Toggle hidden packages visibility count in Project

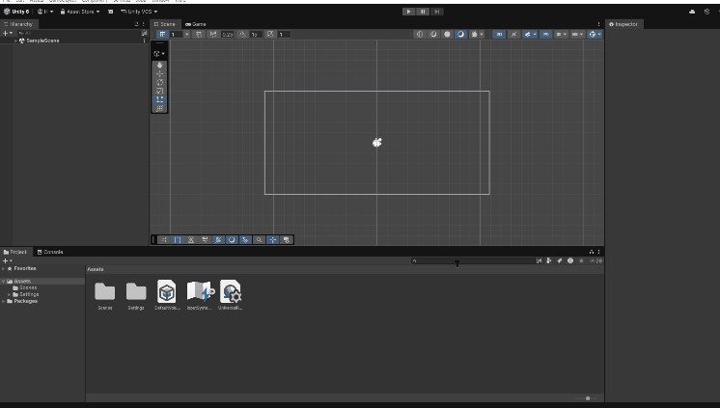tap(596, 260)
